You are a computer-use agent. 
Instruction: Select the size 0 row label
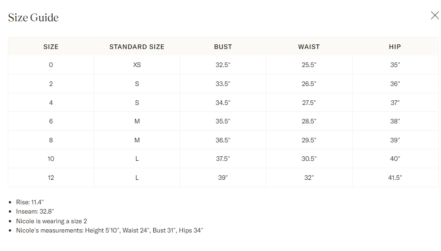pos(51,65)
